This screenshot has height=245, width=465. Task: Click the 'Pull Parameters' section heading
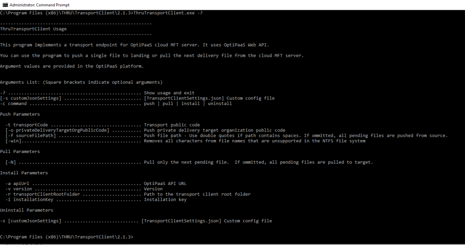click(20, 152)
